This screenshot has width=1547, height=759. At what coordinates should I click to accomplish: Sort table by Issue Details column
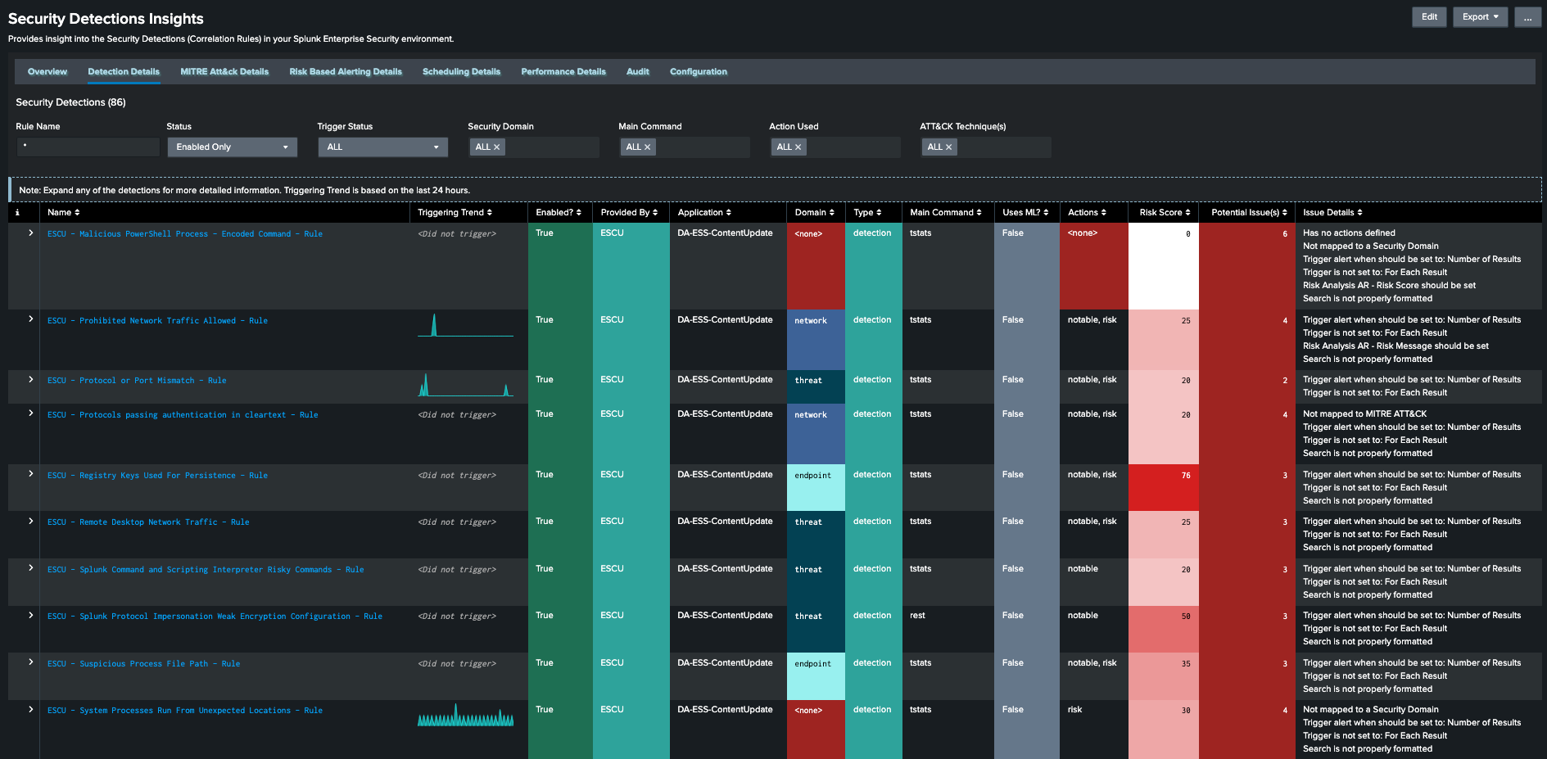tap(1332, 212)
